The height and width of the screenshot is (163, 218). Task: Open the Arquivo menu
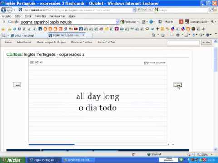pyautogui.click(x=6, y=16)
